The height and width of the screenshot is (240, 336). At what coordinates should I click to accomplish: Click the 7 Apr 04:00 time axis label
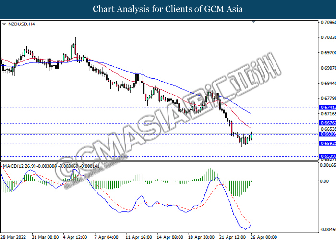point(106,237)
